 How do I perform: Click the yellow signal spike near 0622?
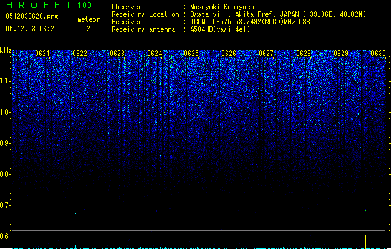tap(75, 245)
